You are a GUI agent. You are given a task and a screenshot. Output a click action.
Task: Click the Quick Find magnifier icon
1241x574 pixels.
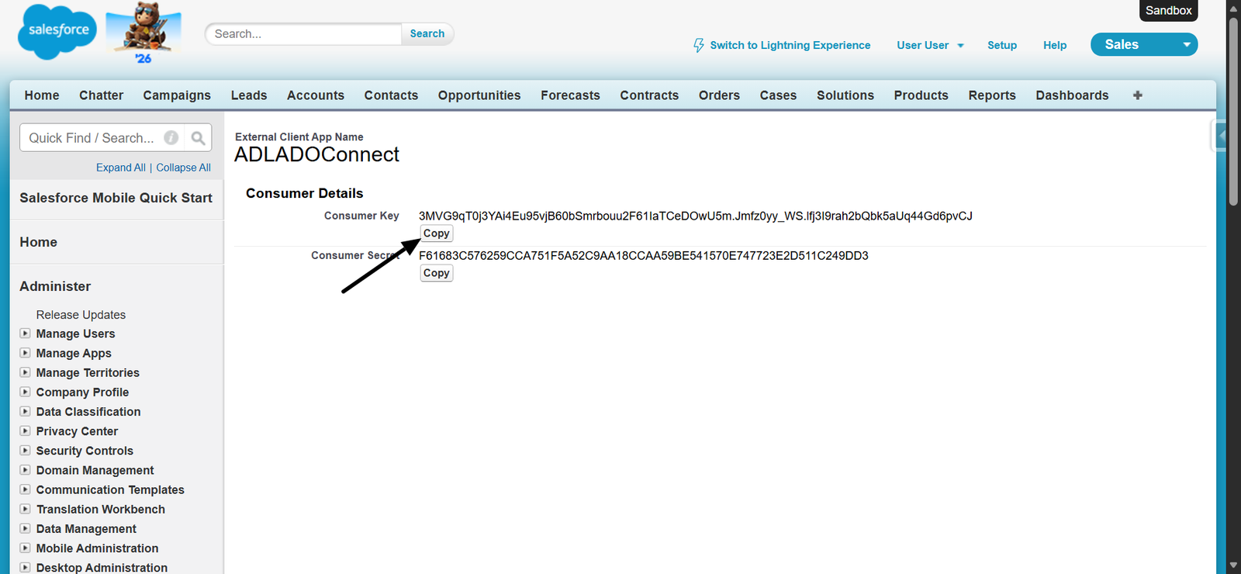[x=198, y=138]
